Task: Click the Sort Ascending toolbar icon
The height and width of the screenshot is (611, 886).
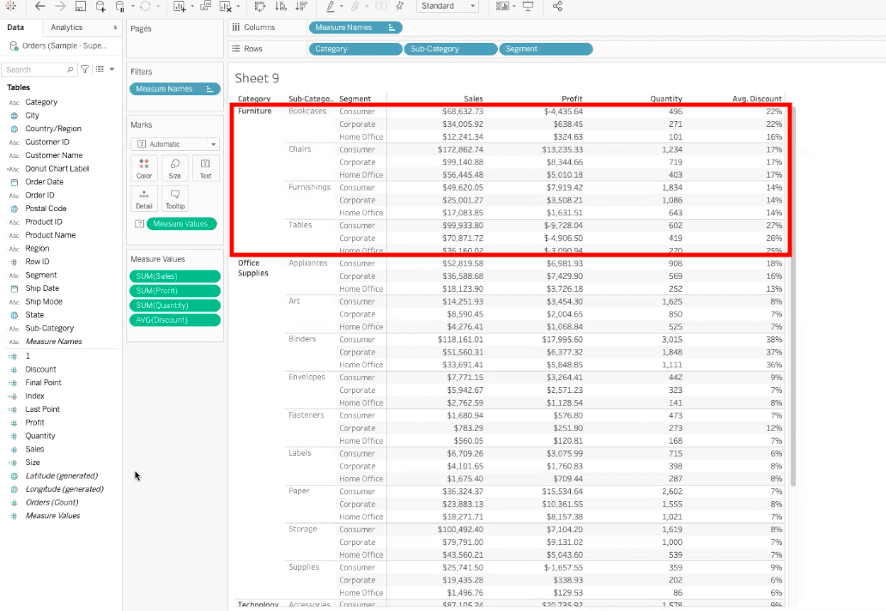Action: tap(280, 7)
